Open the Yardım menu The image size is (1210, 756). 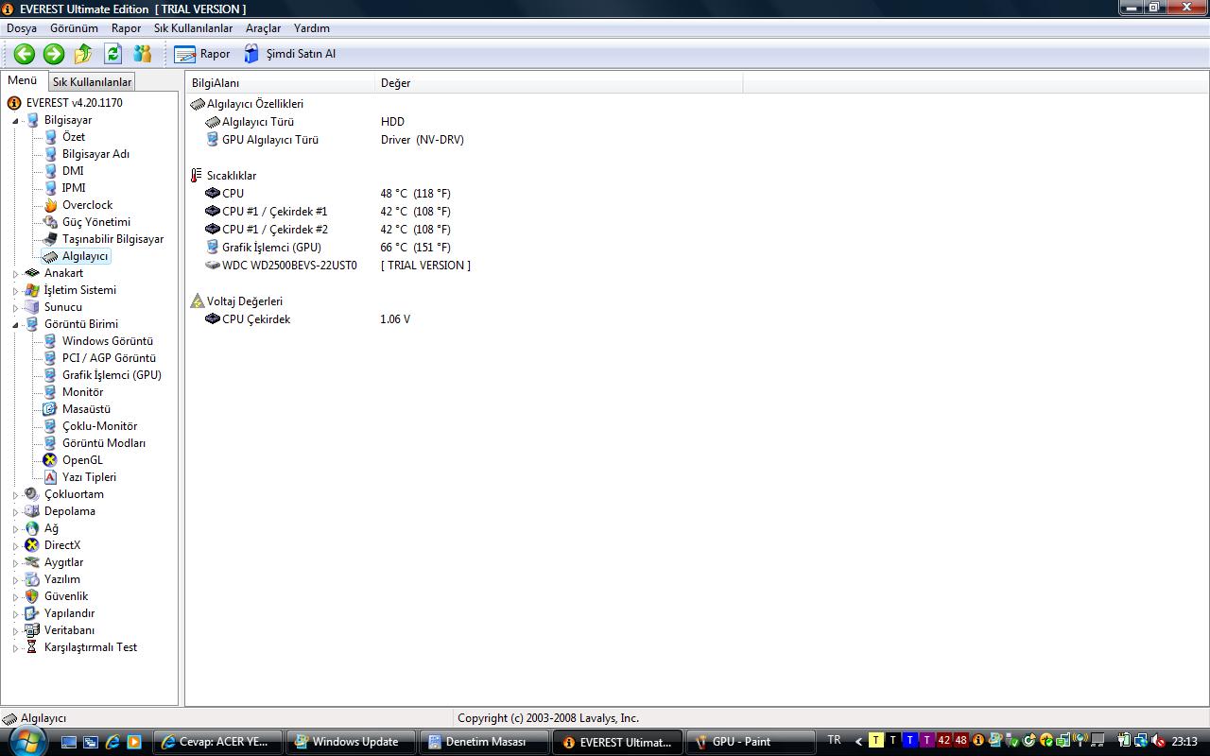[x=312, y=28]
